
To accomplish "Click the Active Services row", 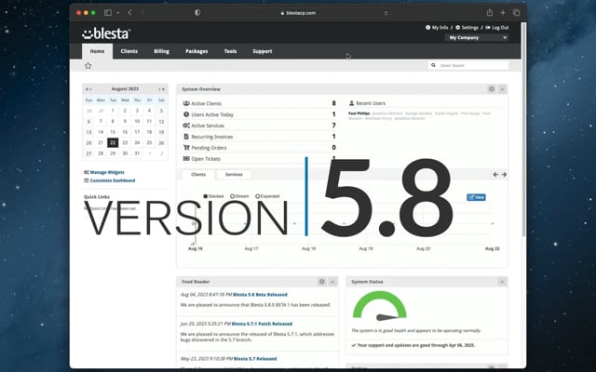I will [260, 126].
